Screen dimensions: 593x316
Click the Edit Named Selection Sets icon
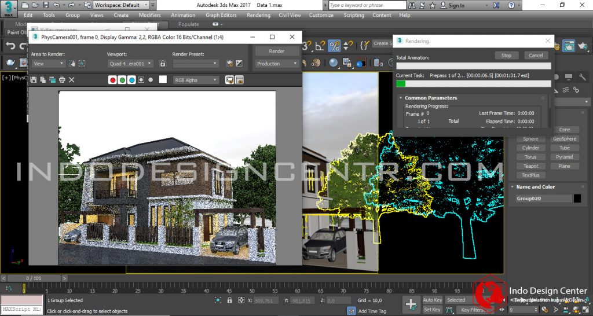(364, 46)
